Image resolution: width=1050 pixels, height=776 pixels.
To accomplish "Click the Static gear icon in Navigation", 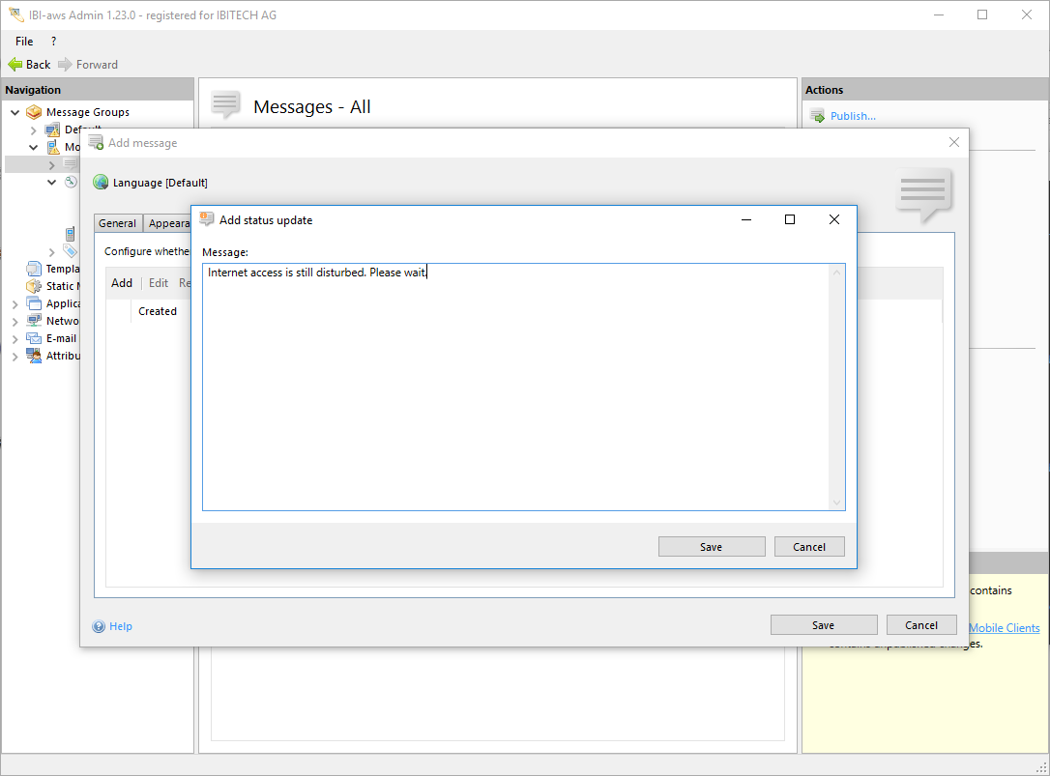I will coord(34,286).
